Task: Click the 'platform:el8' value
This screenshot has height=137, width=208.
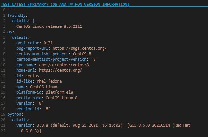Action: coord(59,92)
